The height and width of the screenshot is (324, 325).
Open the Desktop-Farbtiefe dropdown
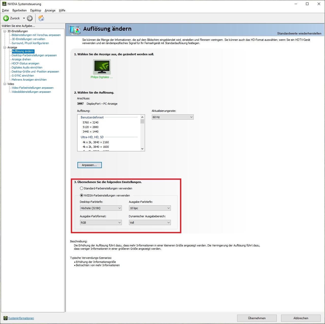pos(101,208)
